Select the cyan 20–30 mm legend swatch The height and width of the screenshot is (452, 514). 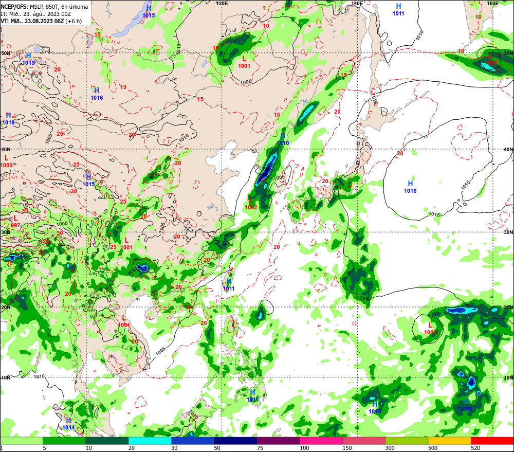[x=150, y=441]
